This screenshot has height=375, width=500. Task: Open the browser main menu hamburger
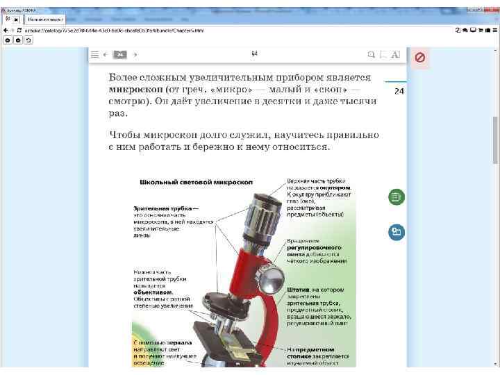coord(495,31)
